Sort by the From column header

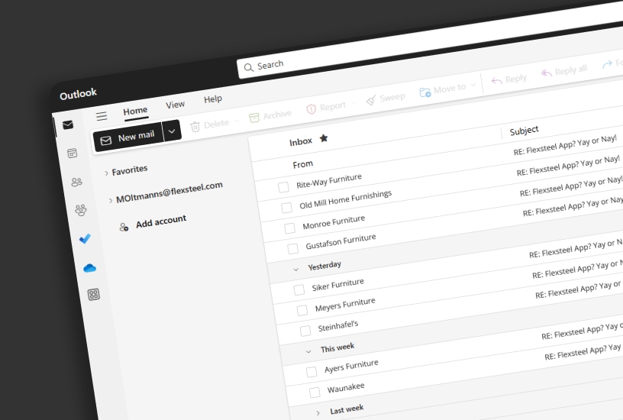(303, 164)
